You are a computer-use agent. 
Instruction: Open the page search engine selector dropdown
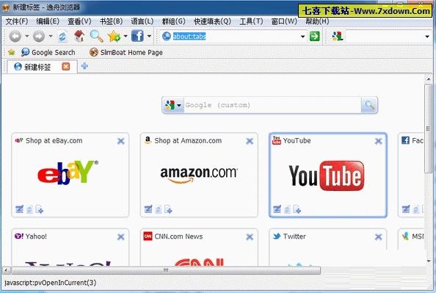point(179,105)
